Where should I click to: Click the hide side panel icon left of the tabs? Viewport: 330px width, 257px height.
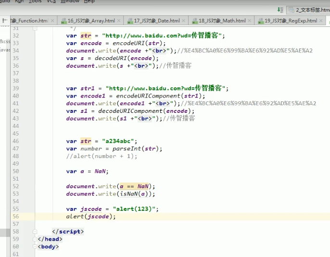click(5, 21)
